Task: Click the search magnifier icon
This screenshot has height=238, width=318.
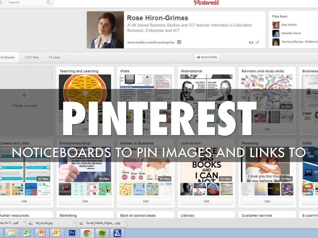Action: [49, 2]
